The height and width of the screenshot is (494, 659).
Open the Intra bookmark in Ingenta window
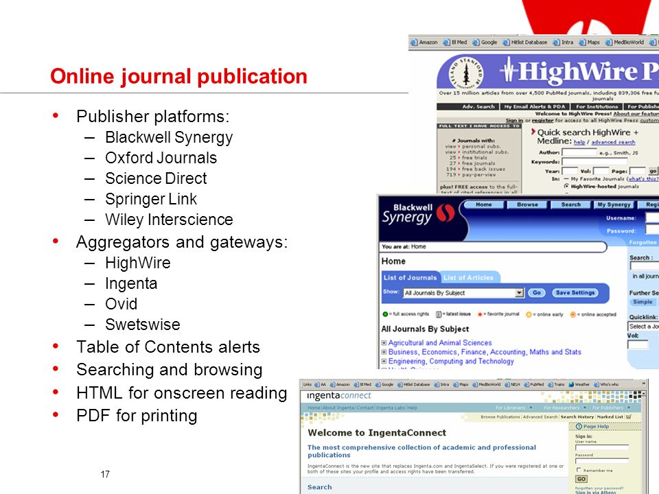pos(441,384)
